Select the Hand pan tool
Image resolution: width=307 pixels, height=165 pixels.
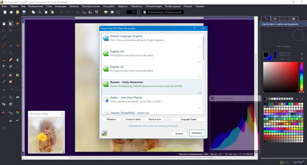[4, 24]
